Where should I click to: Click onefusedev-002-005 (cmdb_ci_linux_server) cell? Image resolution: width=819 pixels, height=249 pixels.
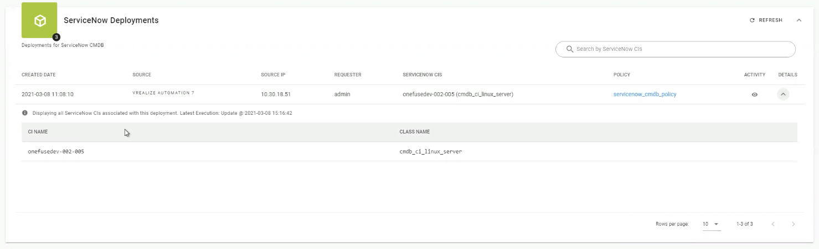tap(458, 94)
